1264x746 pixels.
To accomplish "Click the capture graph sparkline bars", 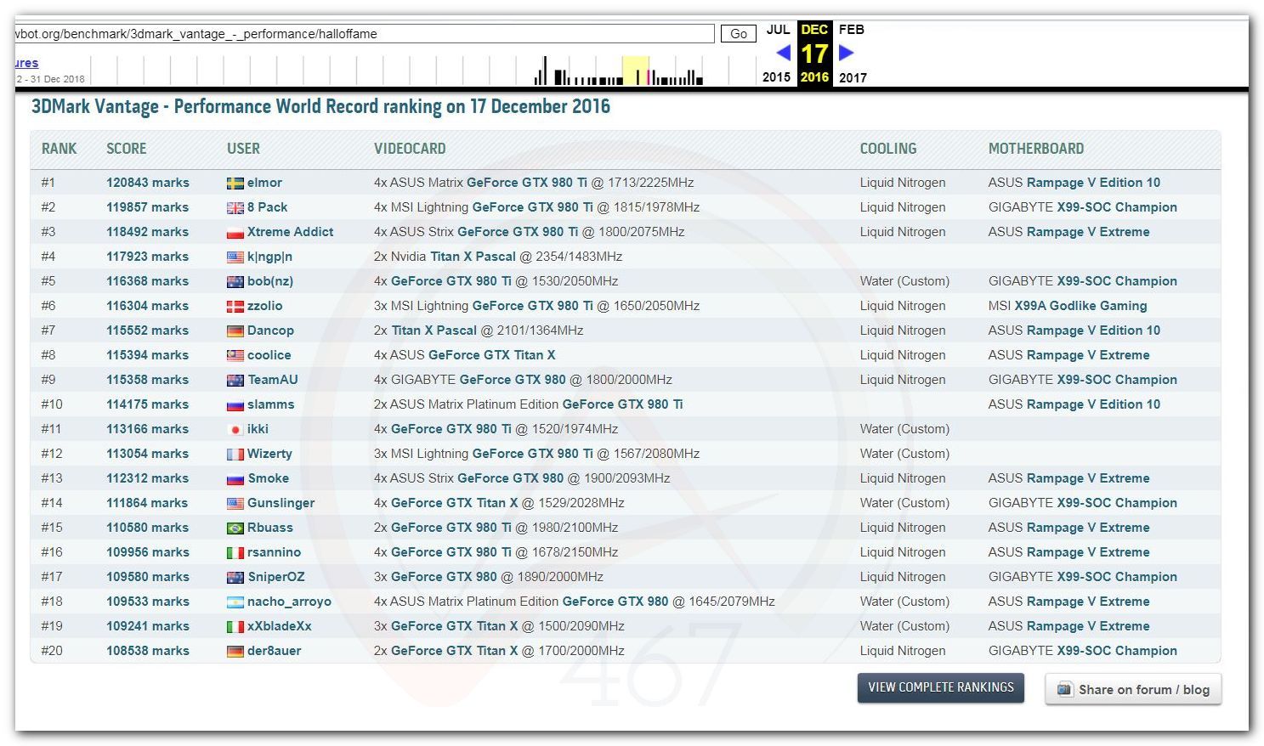I will coord(618,71).
